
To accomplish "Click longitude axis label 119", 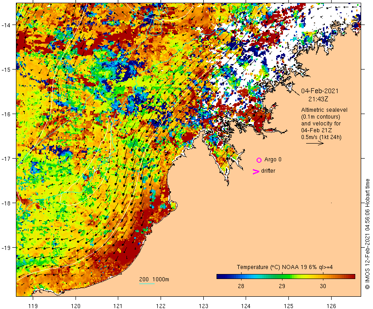I will [x=33, y=306].
